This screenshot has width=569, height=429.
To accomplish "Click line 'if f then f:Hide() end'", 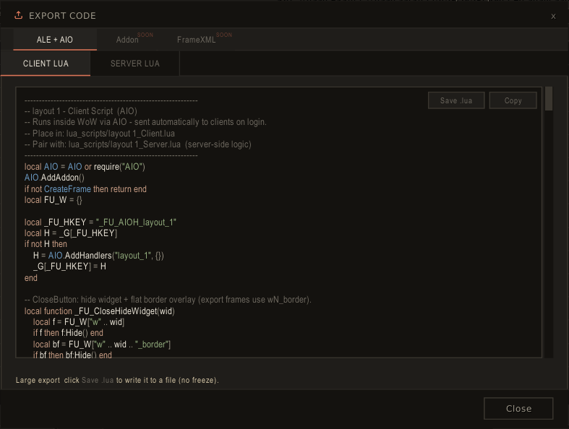I will click(68, 333).
